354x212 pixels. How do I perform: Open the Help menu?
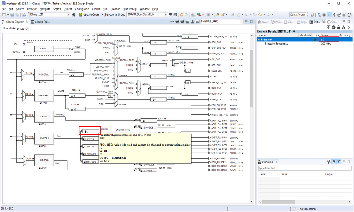pyautogui.click(x=155, y=9)
